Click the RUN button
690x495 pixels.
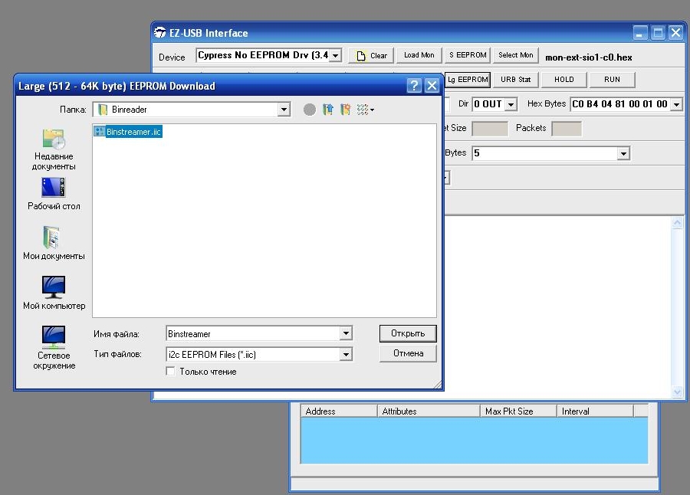coord(612,80)
